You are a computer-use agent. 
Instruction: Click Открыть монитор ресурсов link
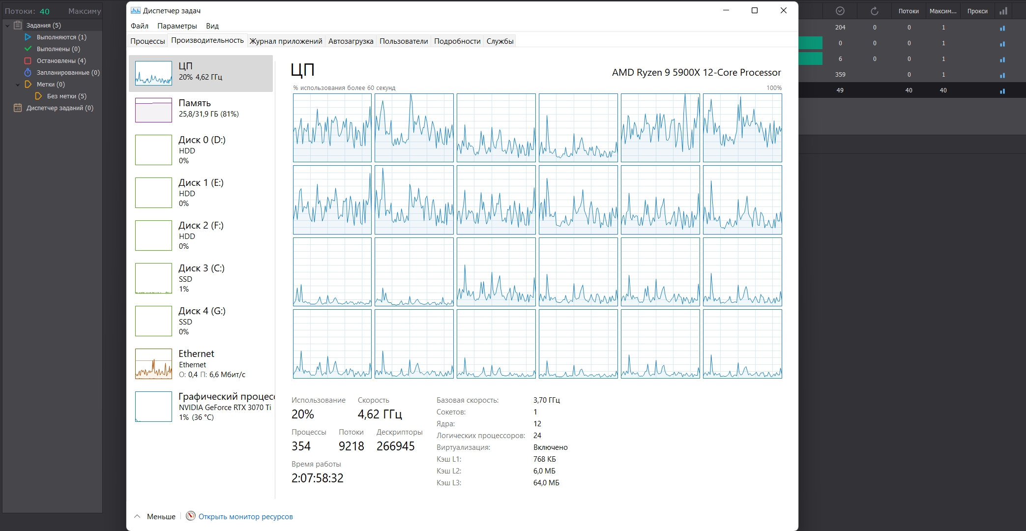245,517
